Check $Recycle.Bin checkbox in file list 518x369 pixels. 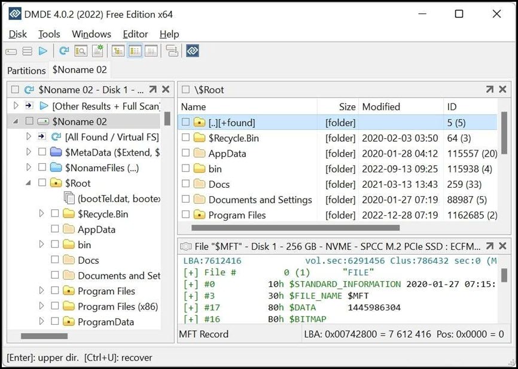[x=185, y=138]
